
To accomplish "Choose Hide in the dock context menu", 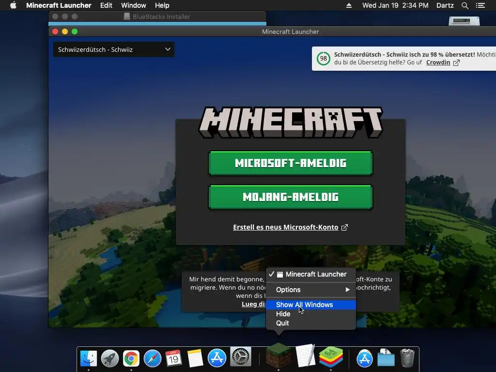I will [x=311, y=314].
